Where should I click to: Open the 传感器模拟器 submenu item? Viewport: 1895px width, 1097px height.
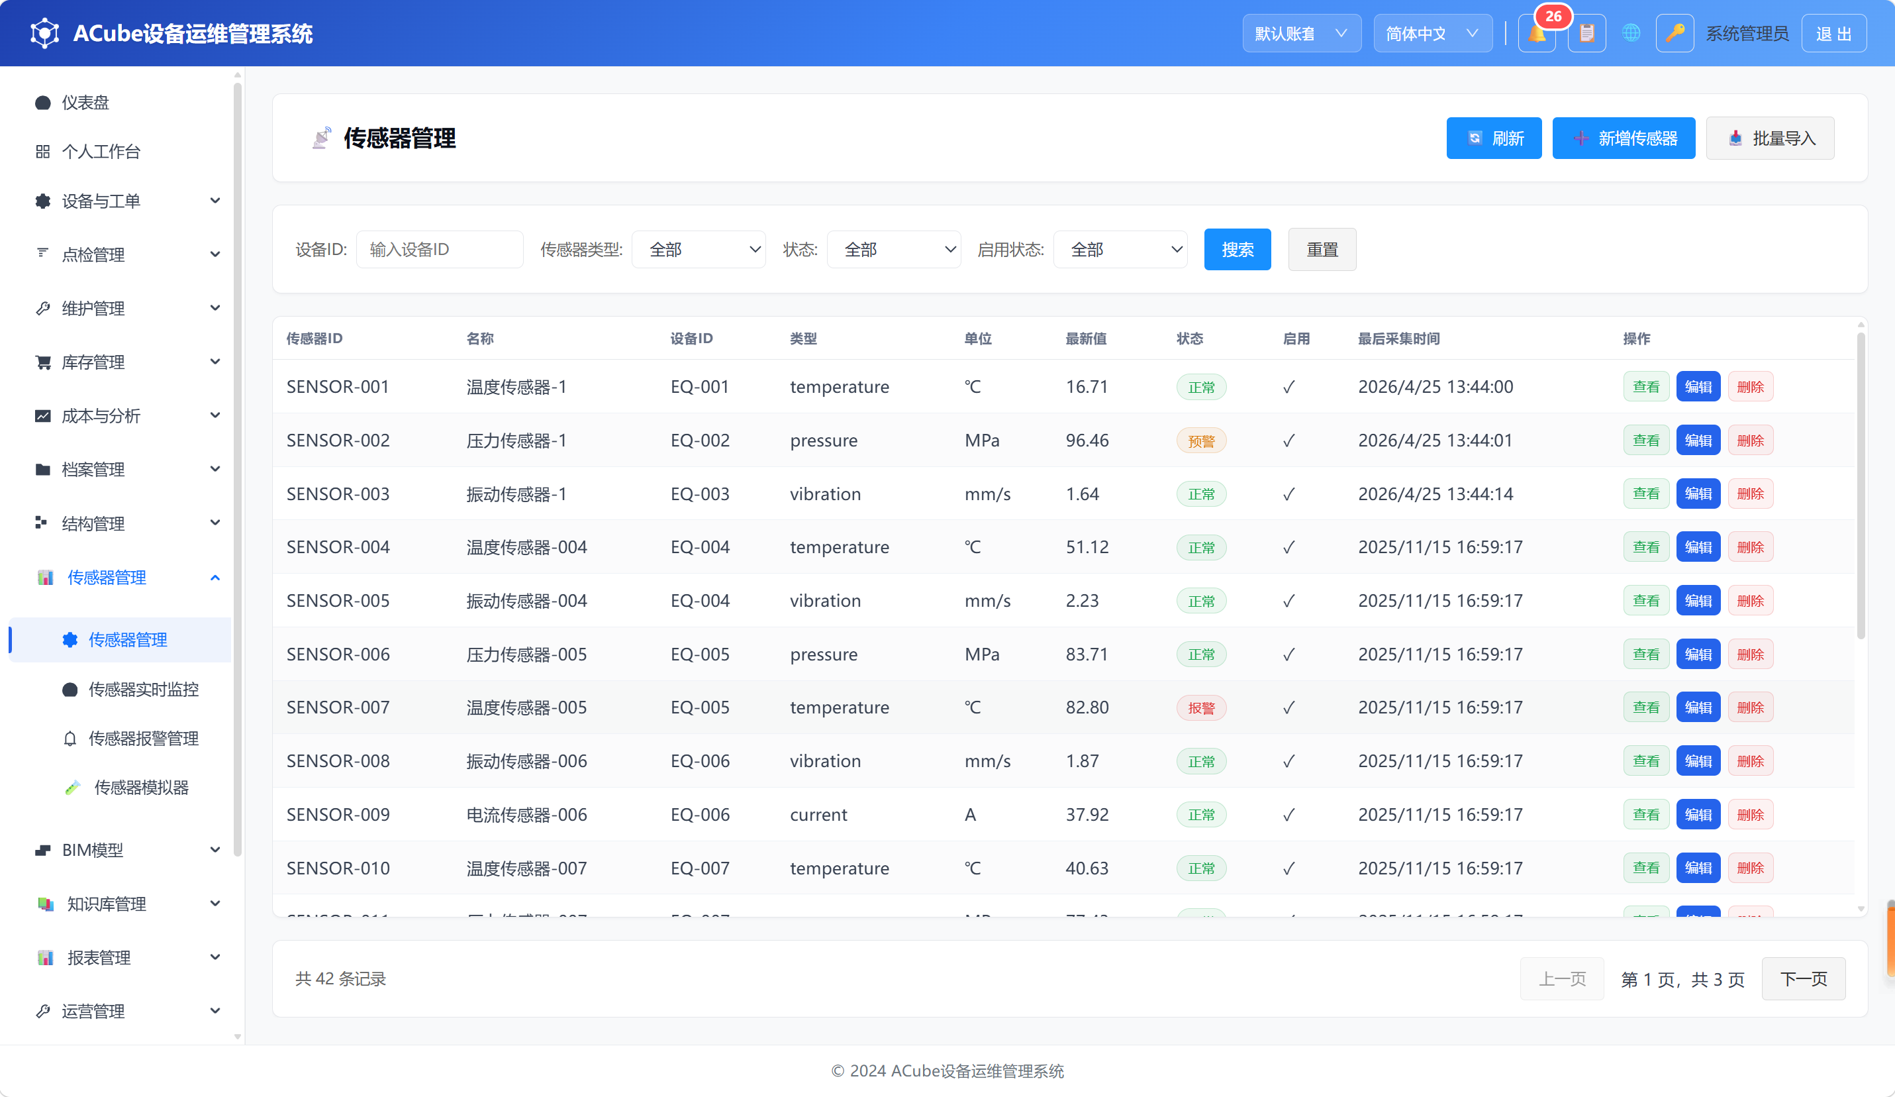(122, 788)
